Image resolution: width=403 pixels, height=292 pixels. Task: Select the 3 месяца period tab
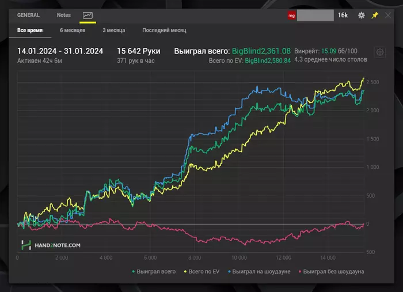(x=114, y=31)
